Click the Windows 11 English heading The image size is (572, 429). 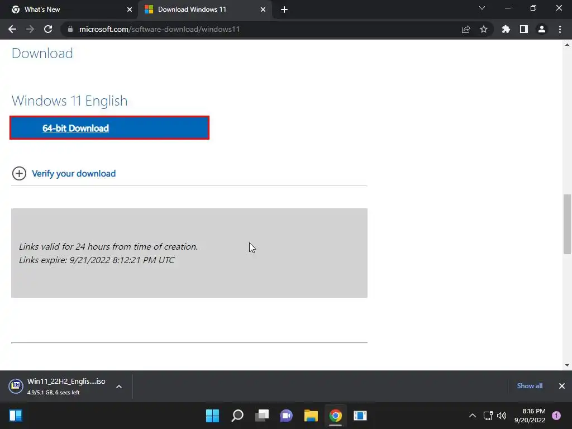tap(69, 101)
